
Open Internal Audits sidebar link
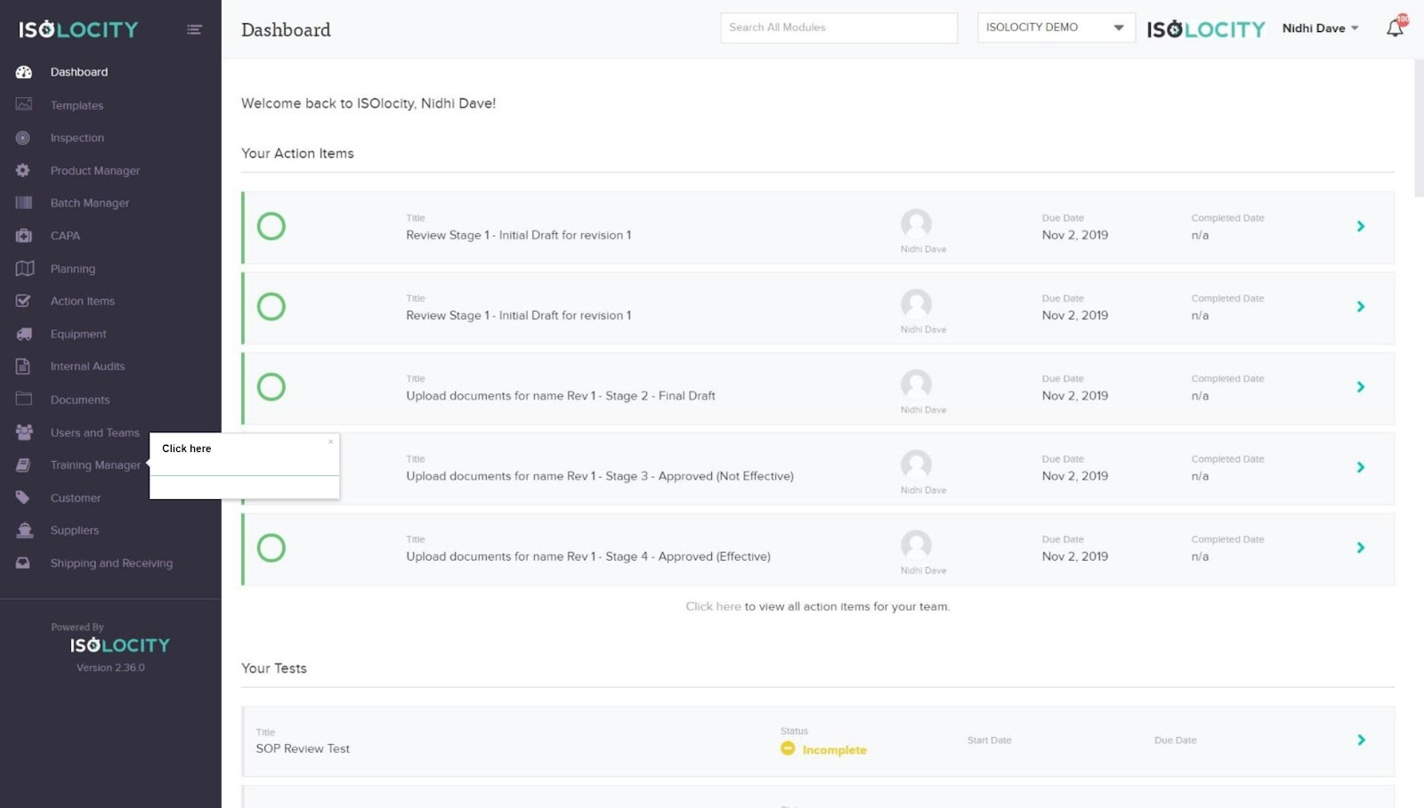[87, 366]
